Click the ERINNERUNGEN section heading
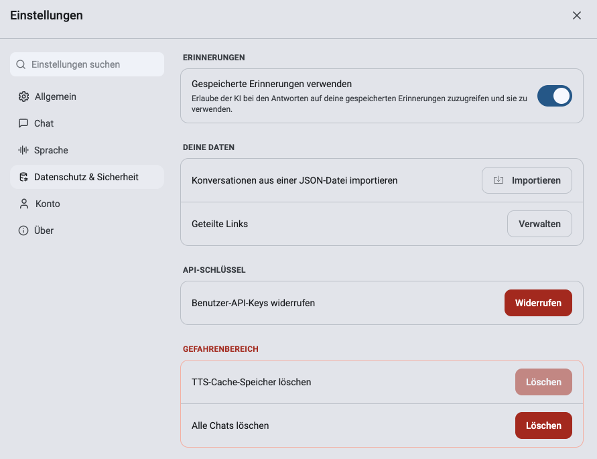The image size is (597, 459). 214,58
